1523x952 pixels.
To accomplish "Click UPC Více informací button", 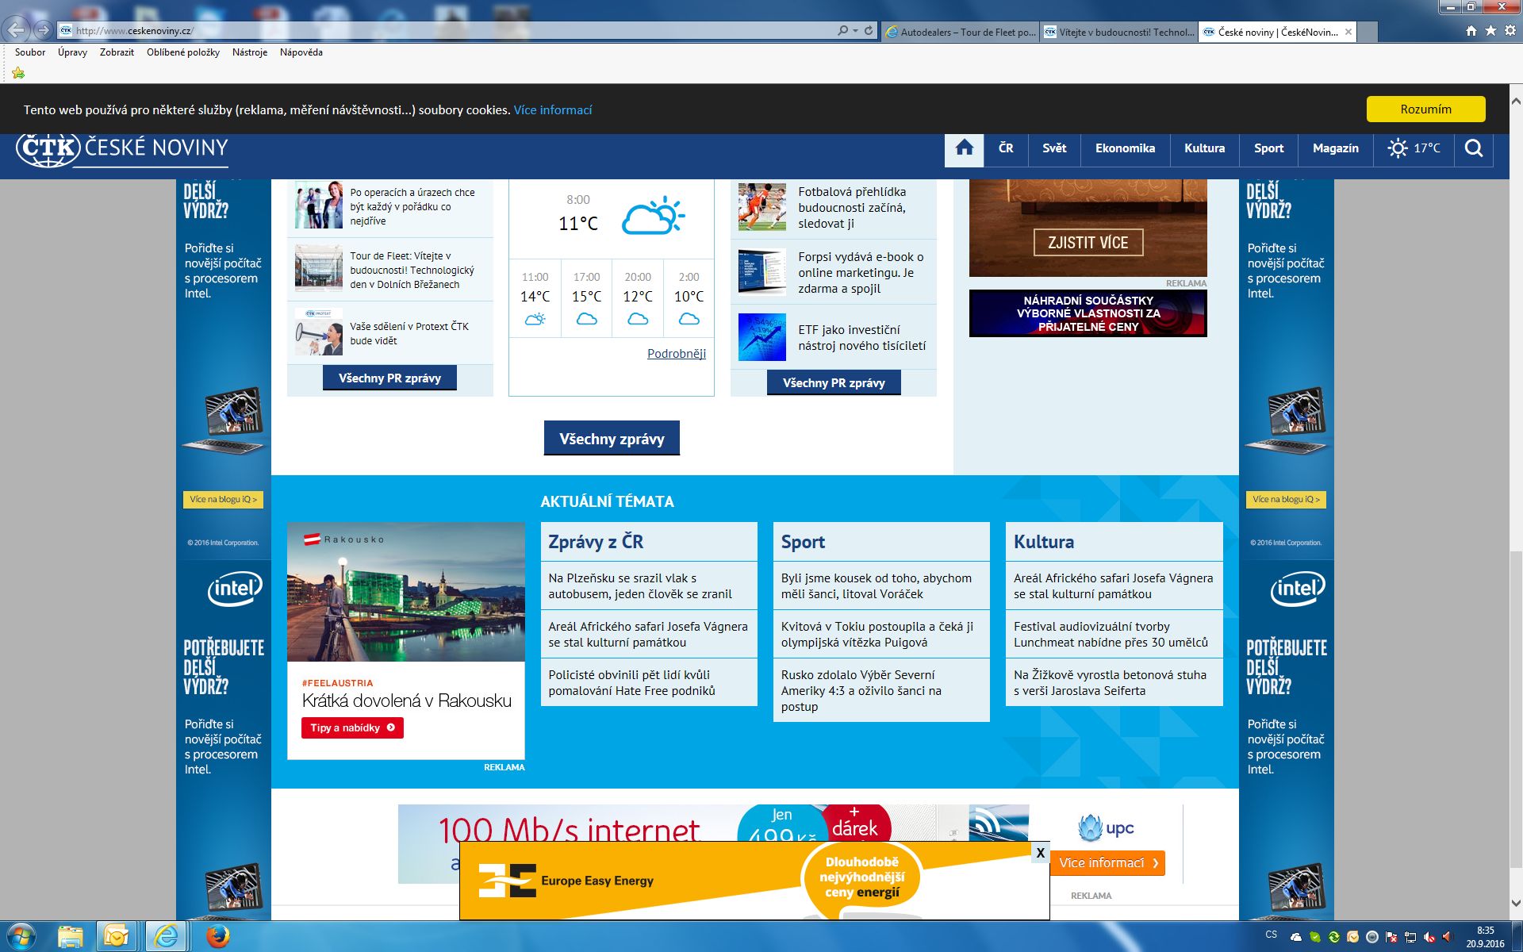I will point(1107,863).
